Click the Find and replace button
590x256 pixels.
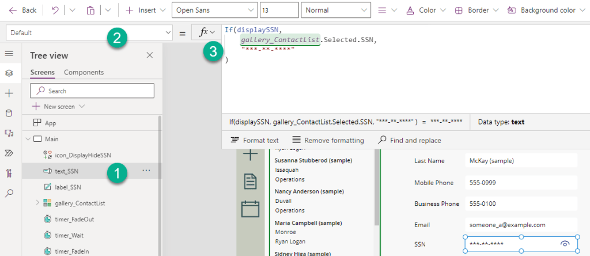pyautogui.click(x=410, y=141)
